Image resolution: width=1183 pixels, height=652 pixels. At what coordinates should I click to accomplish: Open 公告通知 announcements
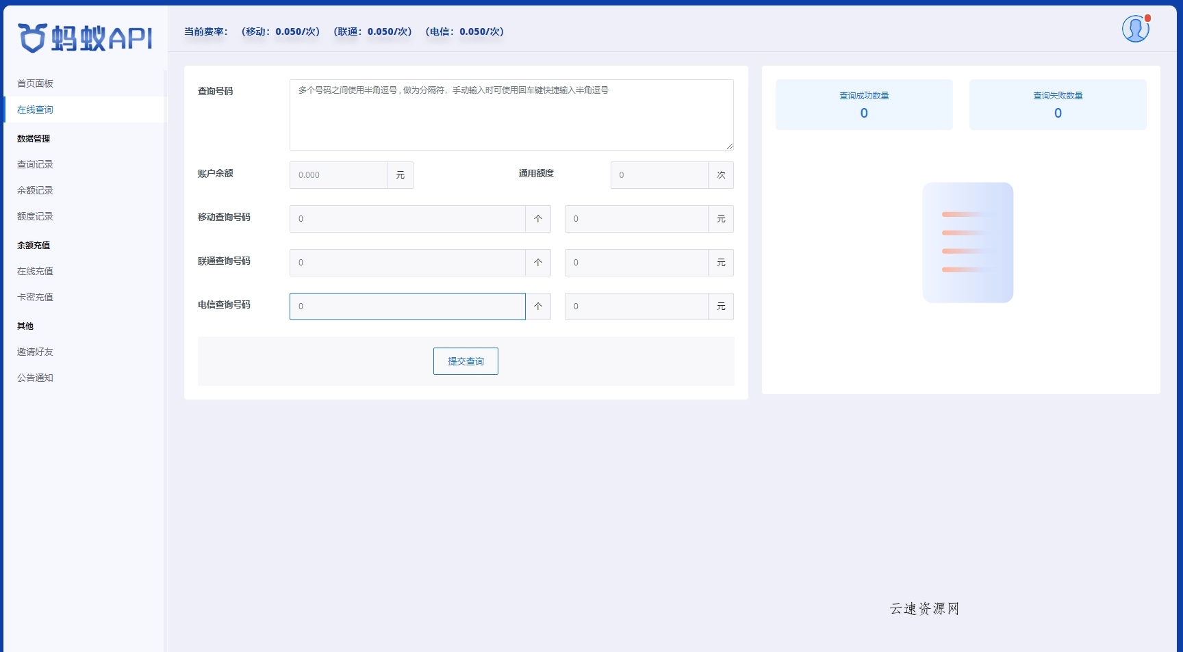point(35,378)
